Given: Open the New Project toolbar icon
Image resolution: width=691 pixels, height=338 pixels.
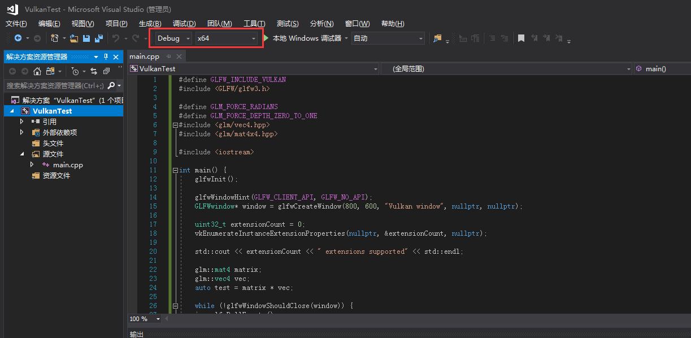Looking at the screenshot, I should pyautogui.click(x=55, y=38).
